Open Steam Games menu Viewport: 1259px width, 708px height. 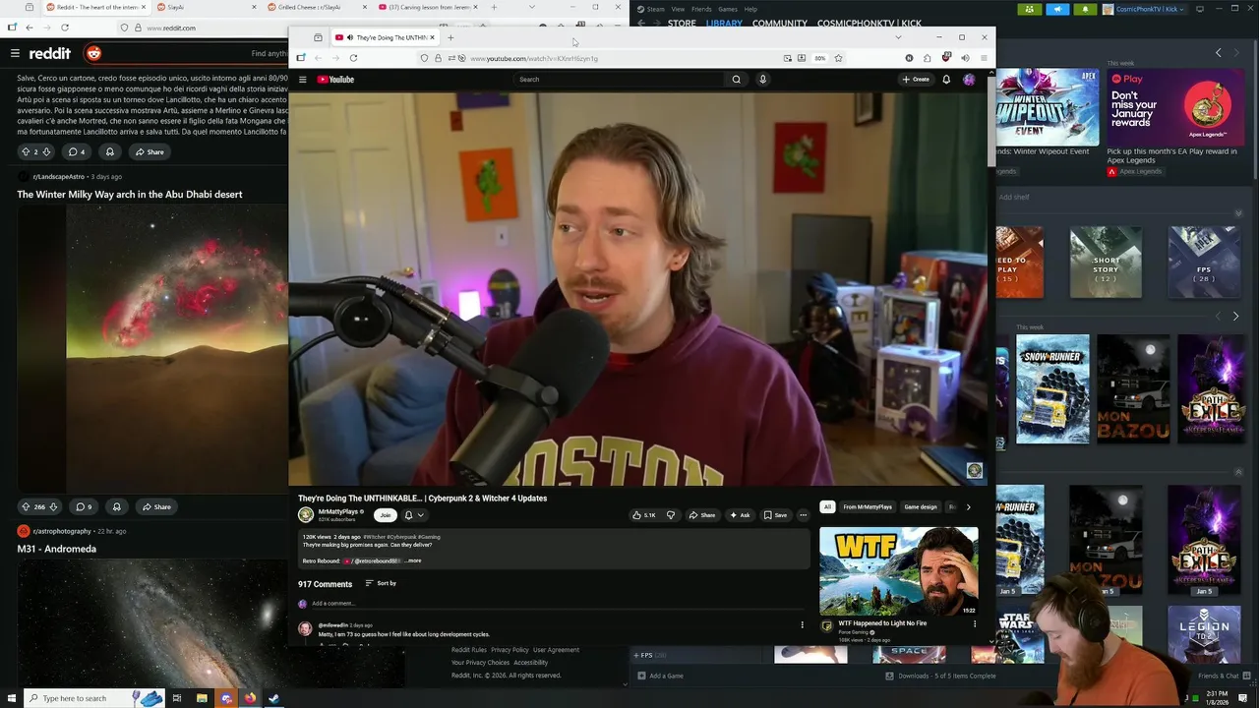click(x=728, y=9)
